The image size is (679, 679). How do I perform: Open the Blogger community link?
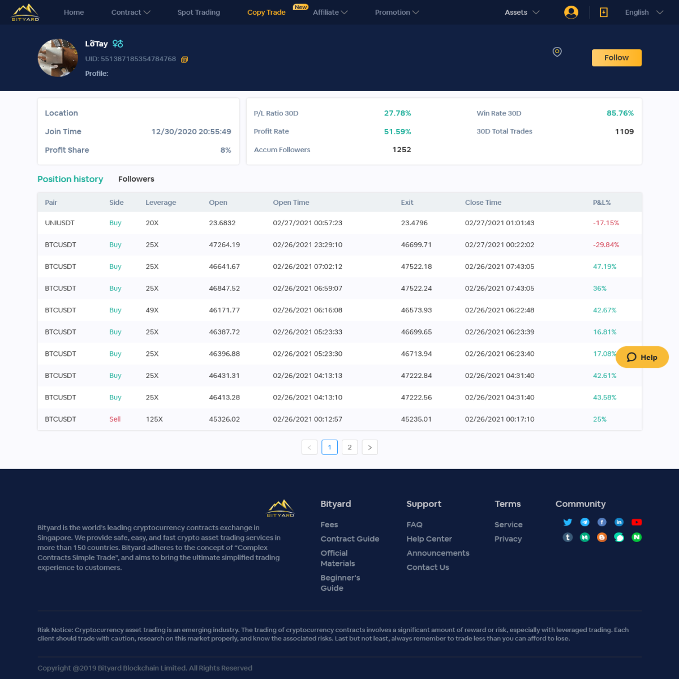(x=602, y=537)
